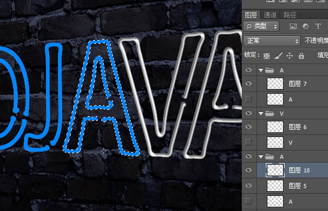Collapse the A group above 图层 10
The height and width of the screenshot is (211, 328).
[261, 157]
